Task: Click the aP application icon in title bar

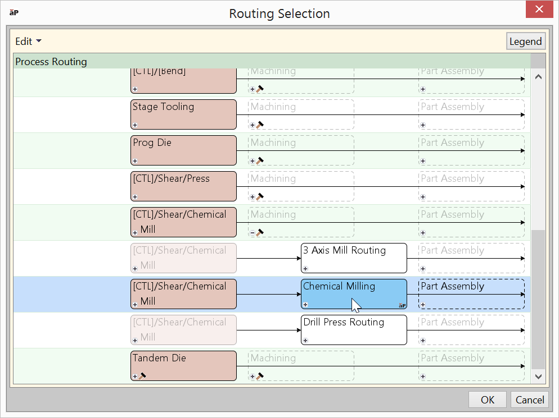Action: pyautogui.click(x=15, y=12)
